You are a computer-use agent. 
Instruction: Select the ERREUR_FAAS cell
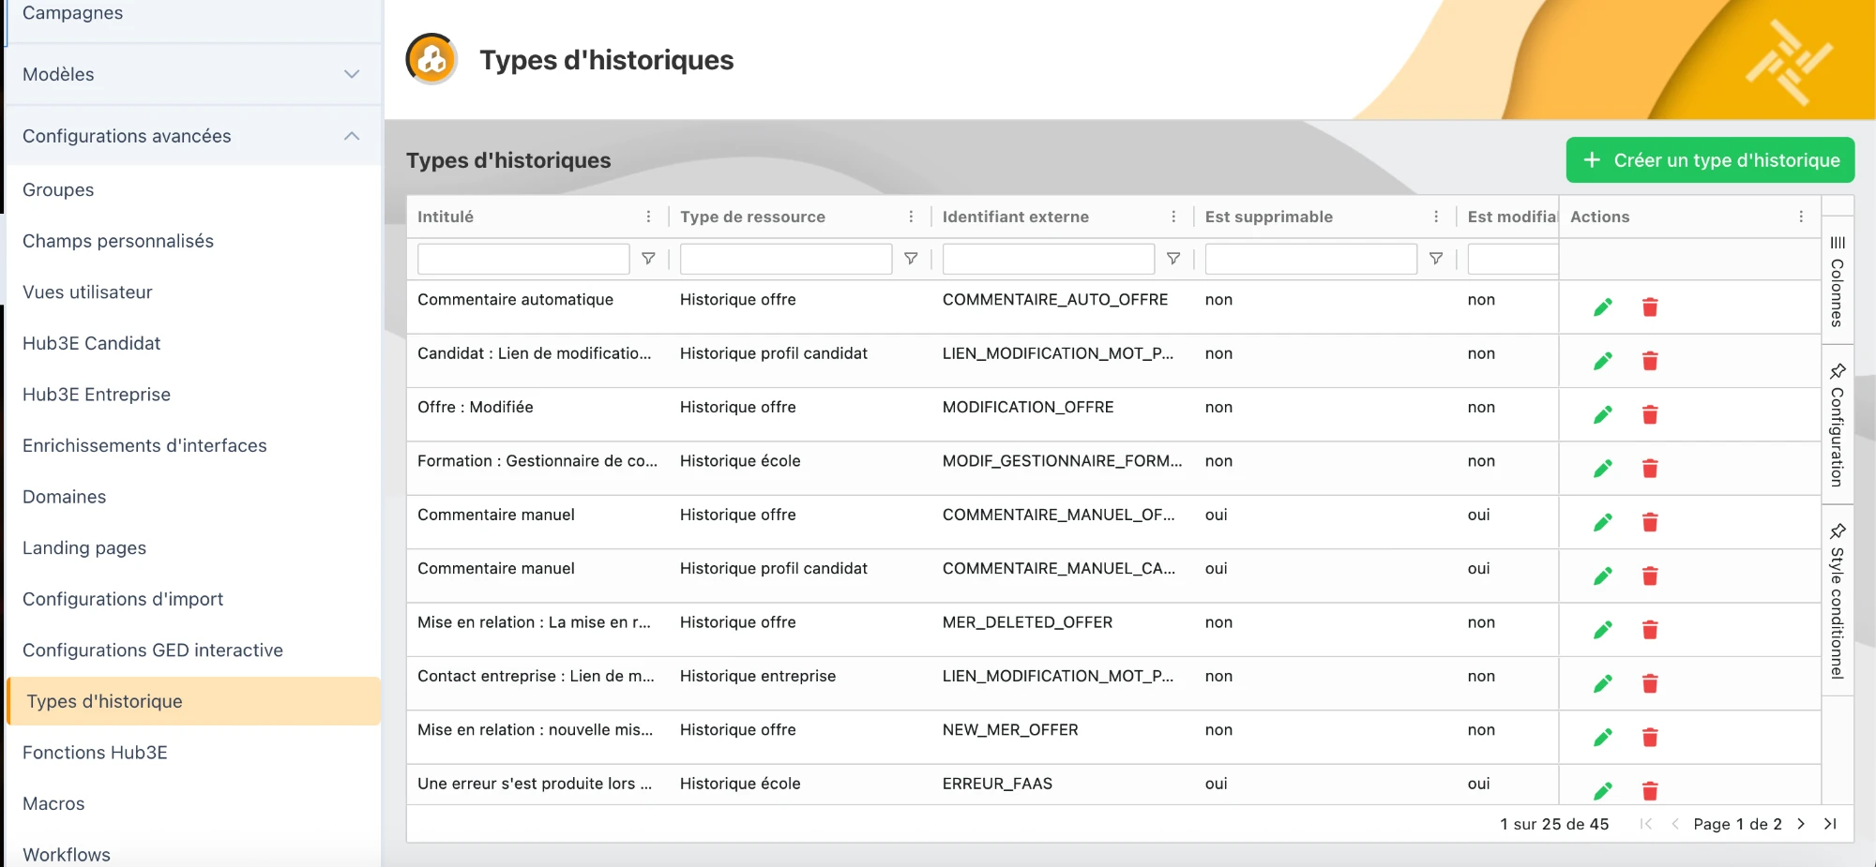pyautogui.click(x=1063, y=784)
